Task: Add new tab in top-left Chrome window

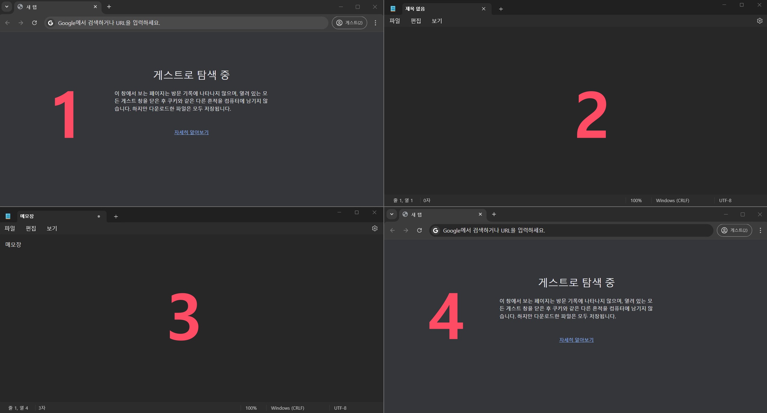Action: click(x=109, y=7)
